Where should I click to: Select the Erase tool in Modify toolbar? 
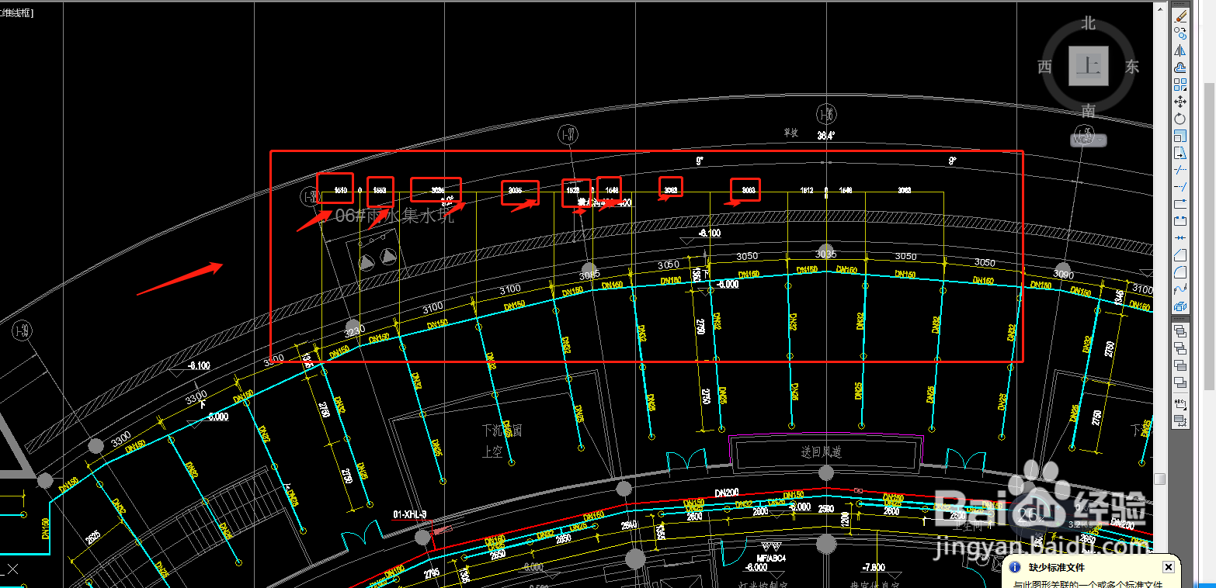coord(1180,16)
